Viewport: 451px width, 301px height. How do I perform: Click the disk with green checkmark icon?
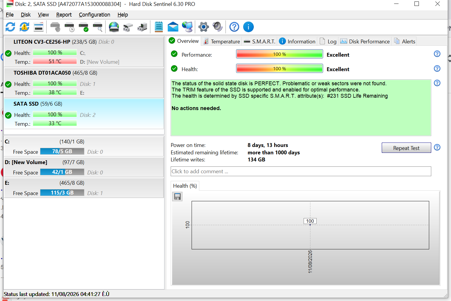point(83,27)
